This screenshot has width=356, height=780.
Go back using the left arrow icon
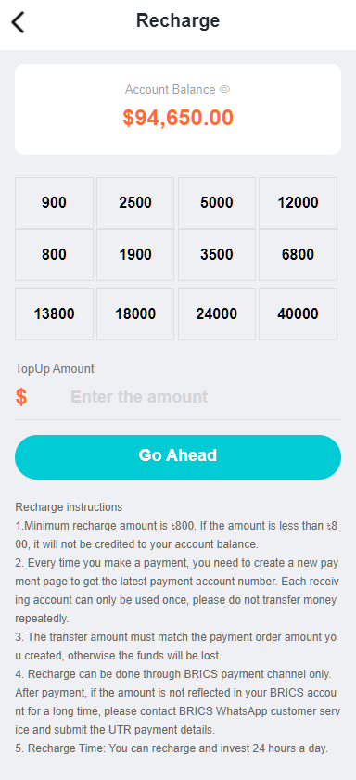[x=18, y=23]
